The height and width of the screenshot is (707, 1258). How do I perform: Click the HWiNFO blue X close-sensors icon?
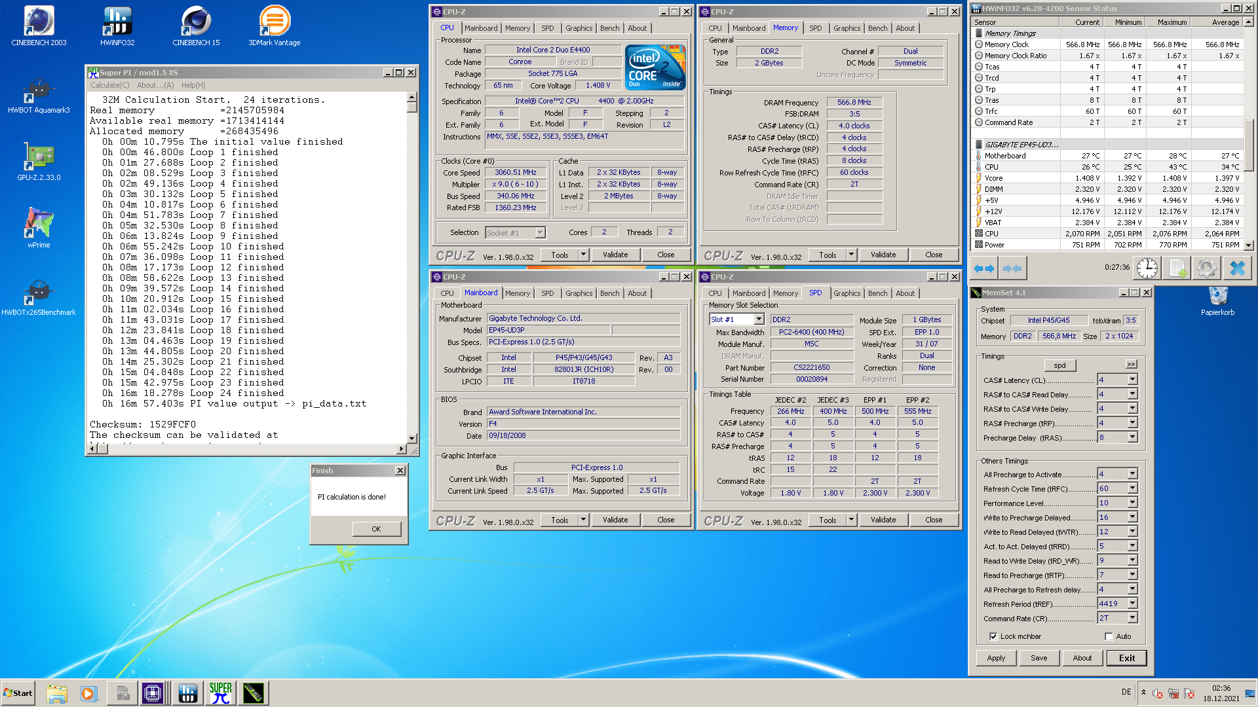1237,268
